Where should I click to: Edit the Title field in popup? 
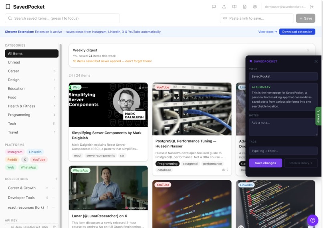[283, 76]
